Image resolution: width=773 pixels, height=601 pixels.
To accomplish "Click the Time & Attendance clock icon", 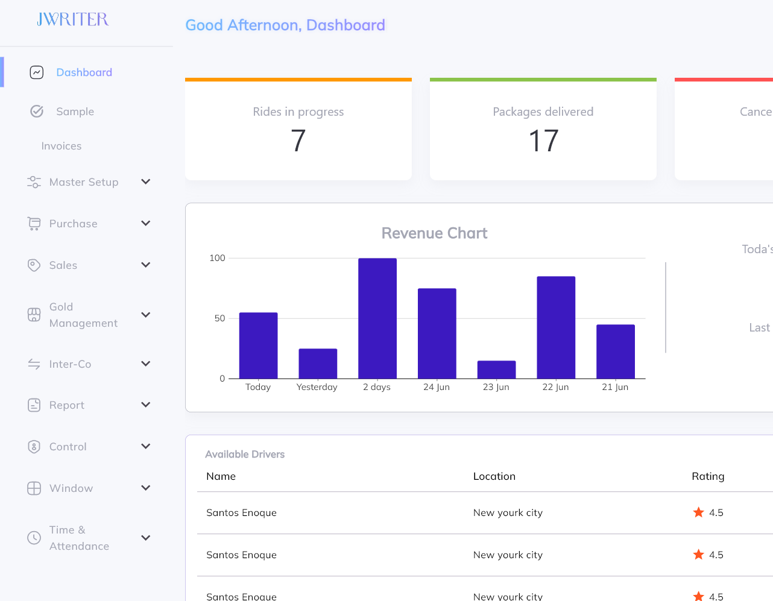I will click(34, 538).
